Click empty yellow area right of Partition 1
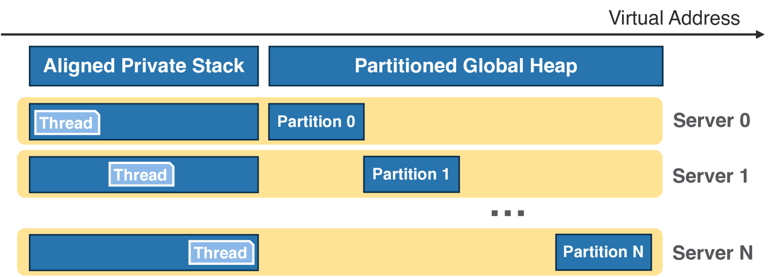Image resolution: width=774 pixels, height=277 pixels. 559,174
